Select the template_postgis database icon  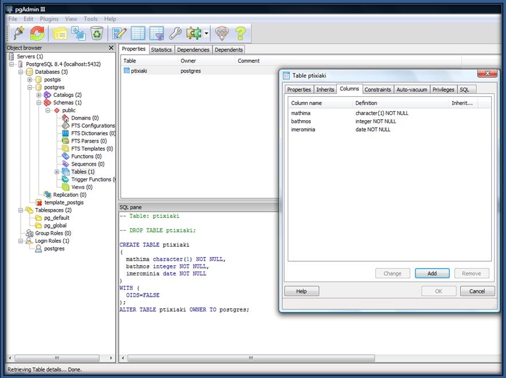click(39, 203)
